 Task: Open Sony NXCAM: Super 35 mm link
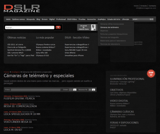(x=76, y=50)
